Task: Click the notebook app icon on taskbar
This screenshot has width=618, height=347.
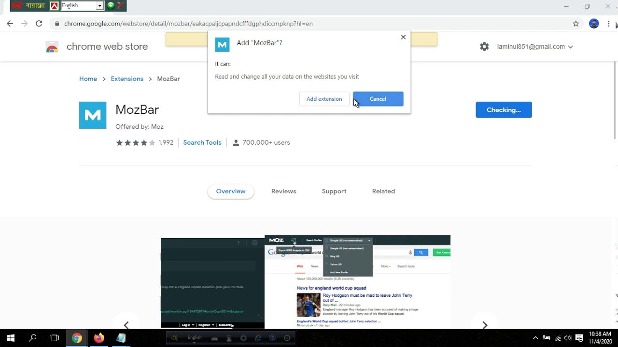Action: point(121,338)
